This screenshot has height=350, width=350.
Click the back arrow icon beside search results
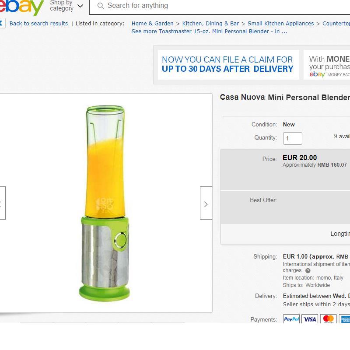coord(2,23)
